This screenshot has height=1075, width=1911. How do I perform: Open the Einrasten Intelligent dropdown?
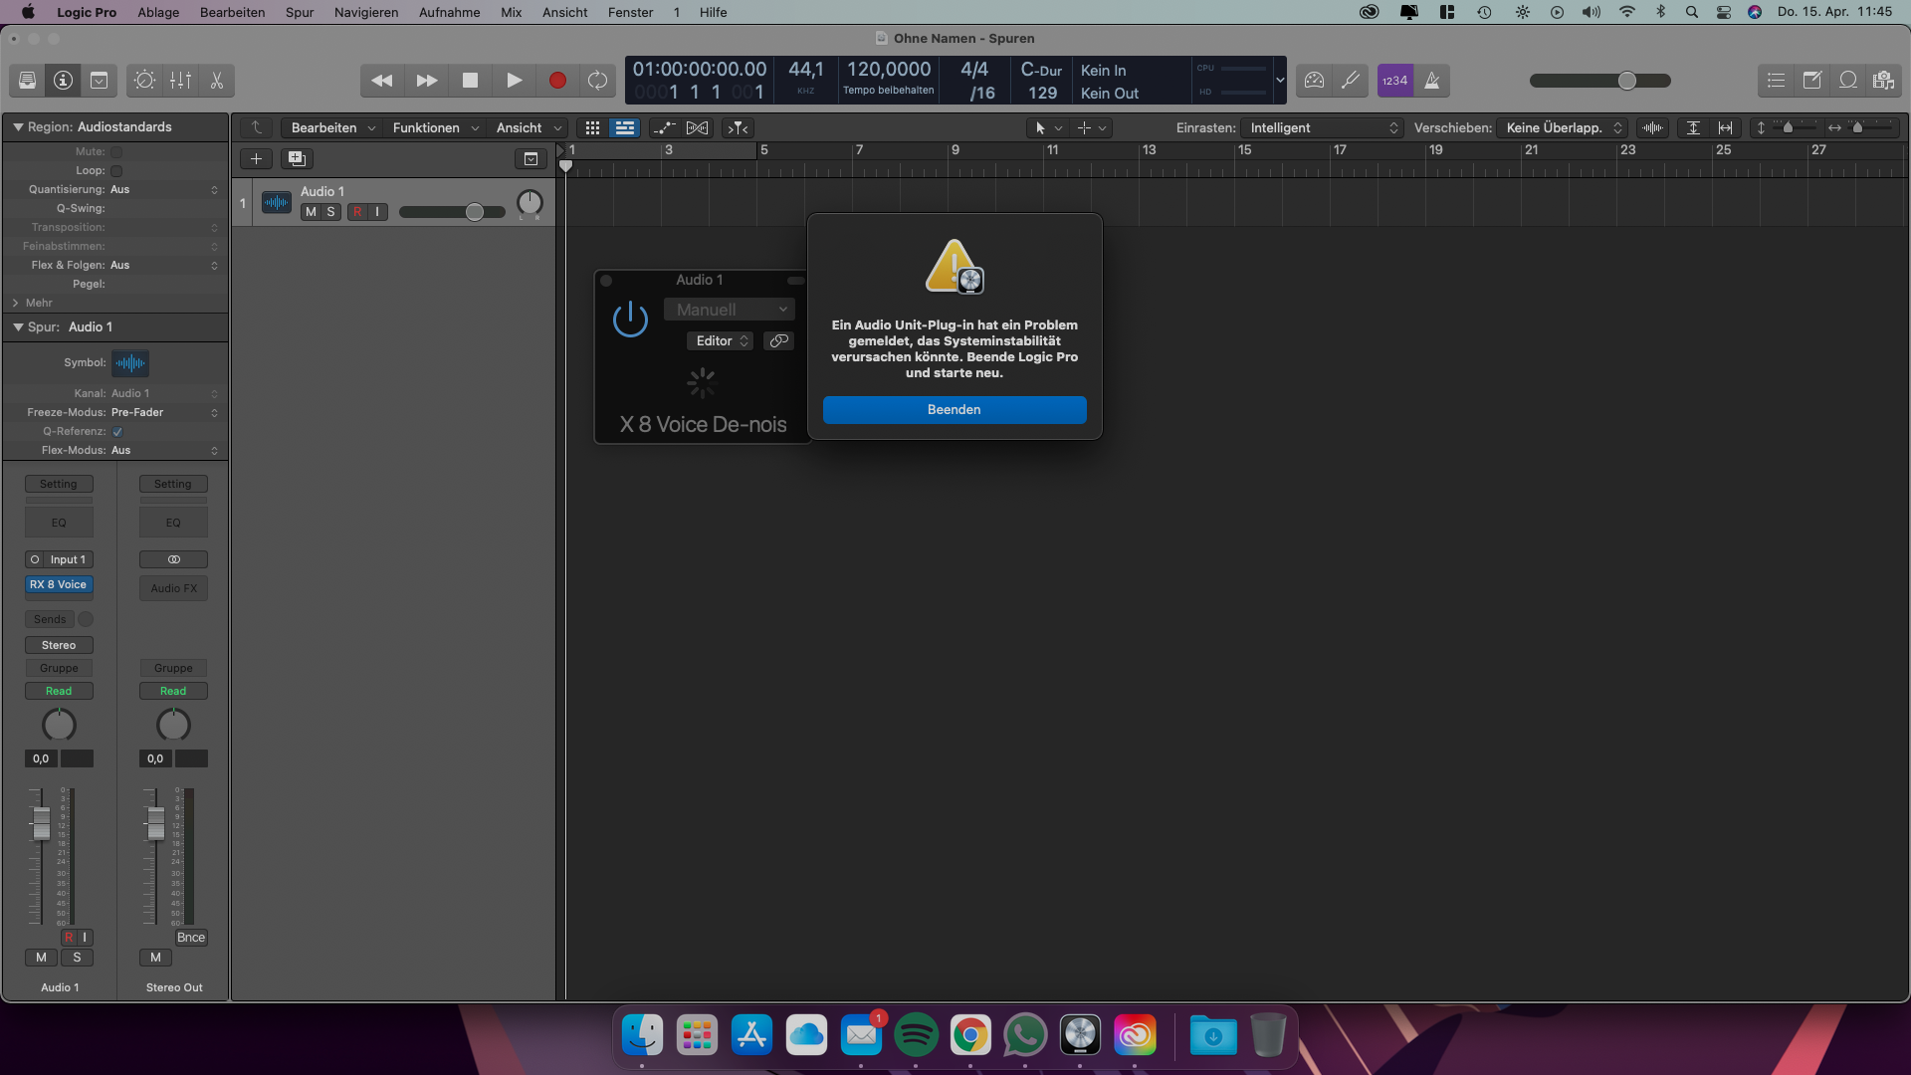[1323, 127]
